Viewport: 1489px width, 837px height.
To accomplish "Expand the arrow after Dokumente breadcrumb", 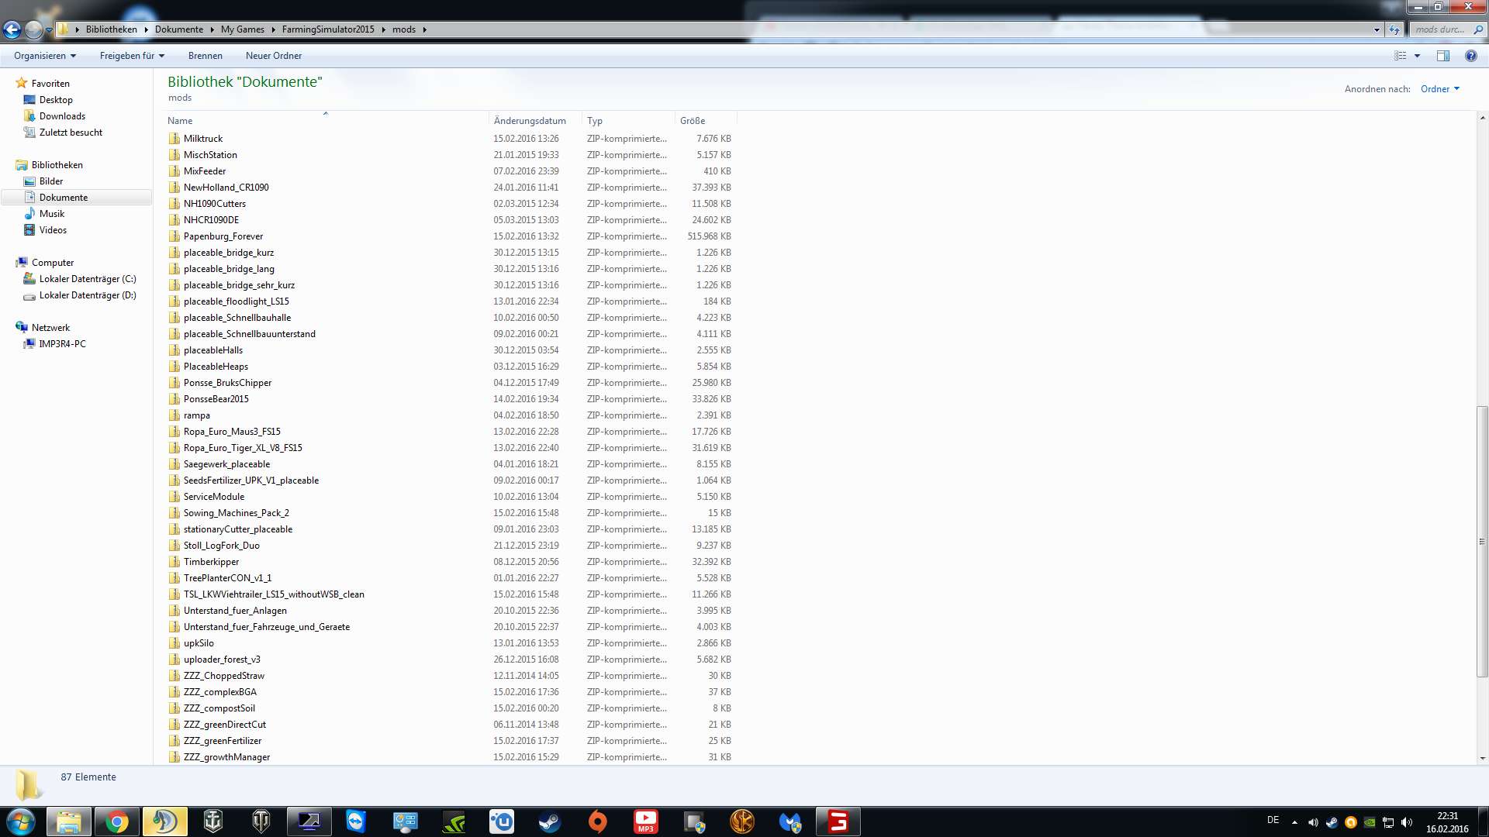I will tap(212, 29).
